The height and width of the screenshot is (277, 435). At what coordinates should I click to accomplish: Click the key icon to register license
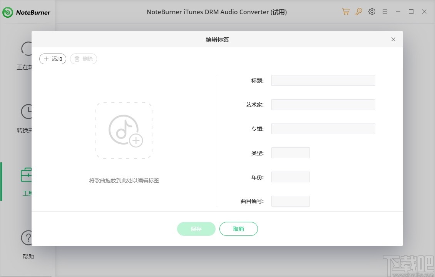pos(359,12)
